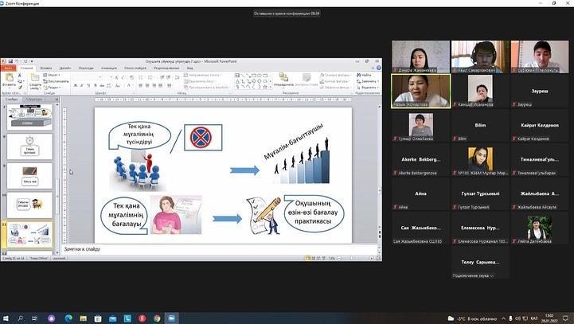Expand the shapes gallery dropdown

pyautogui.click(x=270, y=85)
